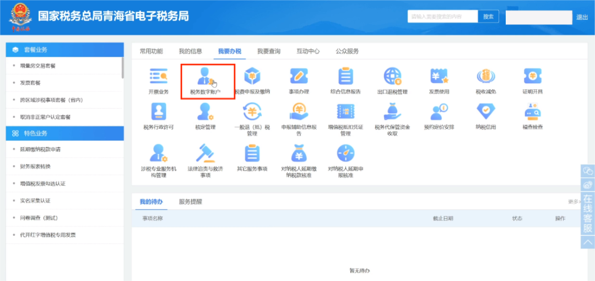This screenshot has width=595, height=281.
Task: Switch to 互动中心 tab
Action: coord(308,51)
